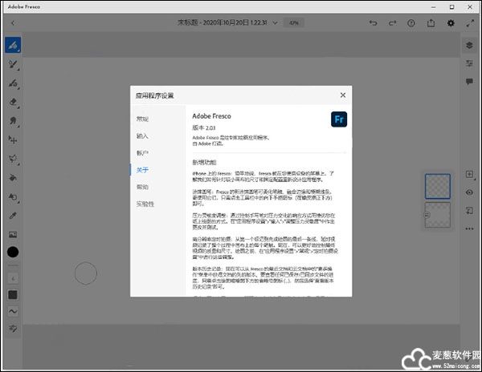Viewport: 482px width, 372px height.
Task: Open the comments speech bubble icon
Action: [x=469, y=82]
